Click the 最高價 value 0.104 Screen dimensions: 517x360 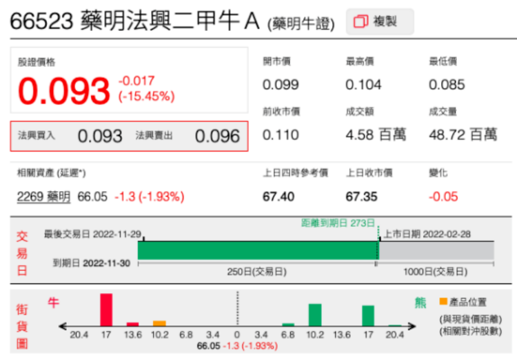363,85
